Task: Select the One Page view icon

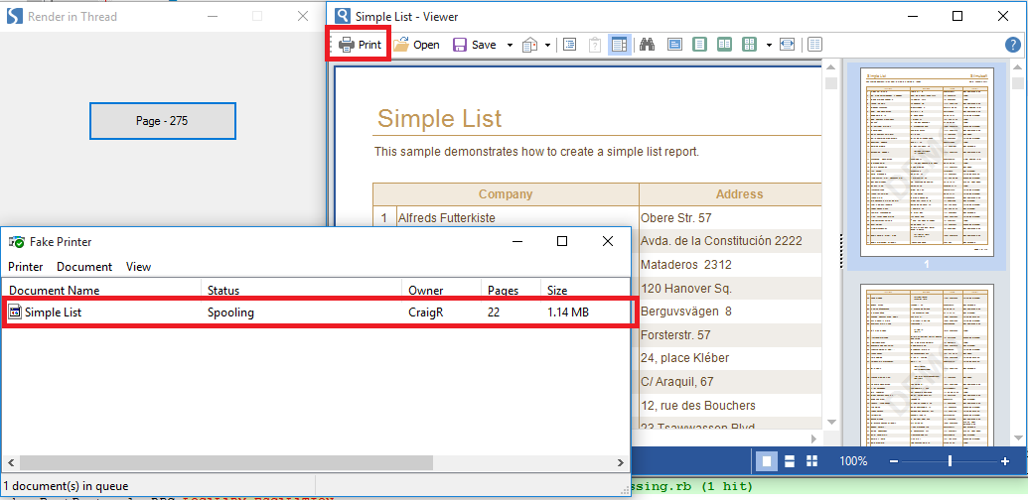Action: (x=699, y=45)
